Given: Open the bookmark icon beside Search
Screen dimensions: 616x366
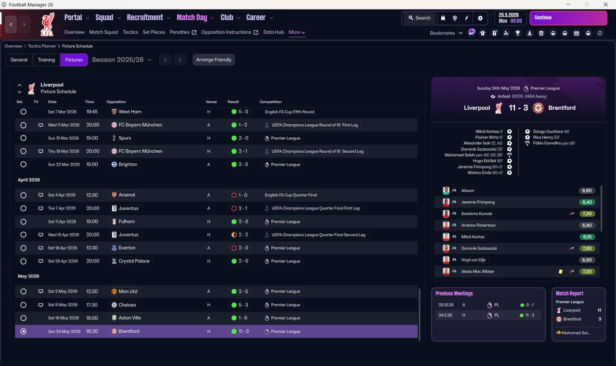Looking at the screenshot, I should [x=443, y=18].
